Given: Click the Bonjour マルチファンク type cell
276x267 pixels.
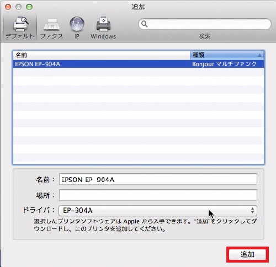Looking at the screenshot, I should [x=224, y=64].
